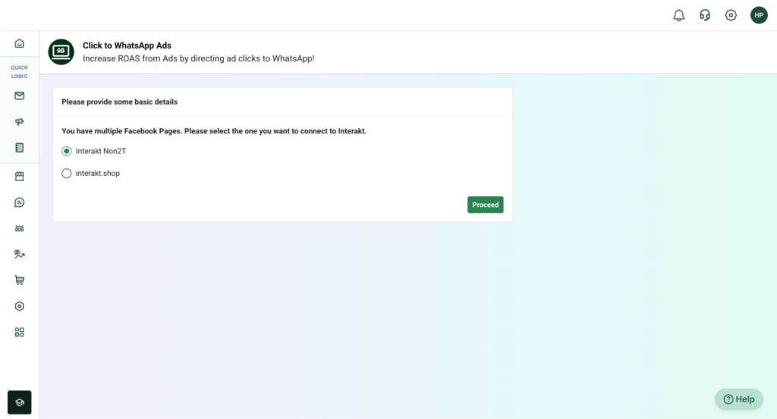Select the Interakt Non2T radio button
The image size is (777, 419).
[x=67, y=152]
